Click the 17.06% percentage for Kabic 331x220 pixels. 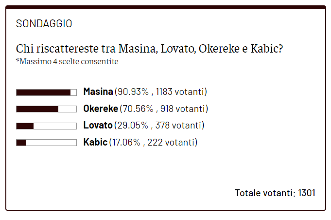click(126, 142)
